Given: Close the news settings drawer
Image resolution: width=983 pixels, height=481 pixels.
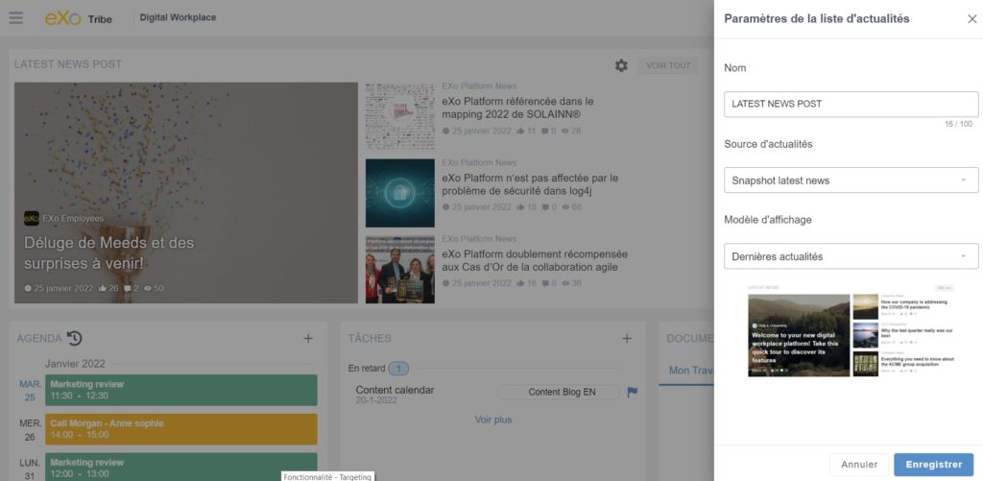Looking at the screenshot, I should tap(971, 18).
